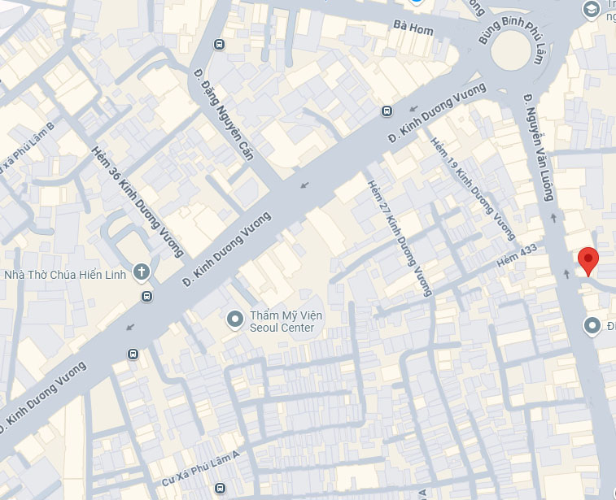This screenshot has height=500, width=616.
Task: Click the red location marker pin
Action: pos(588,261)
